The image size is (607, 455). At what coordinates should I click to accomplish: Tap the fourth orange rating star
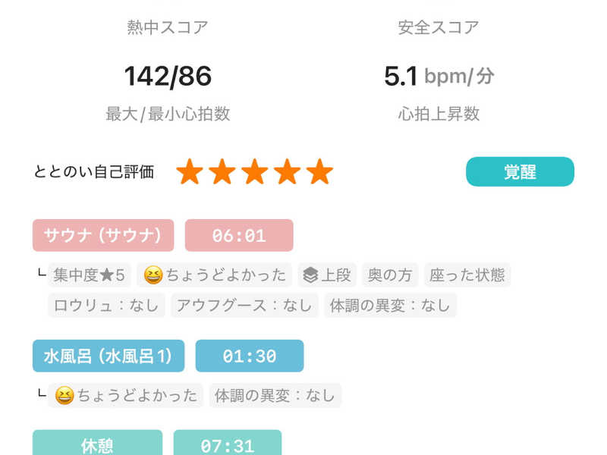(288, 172)
